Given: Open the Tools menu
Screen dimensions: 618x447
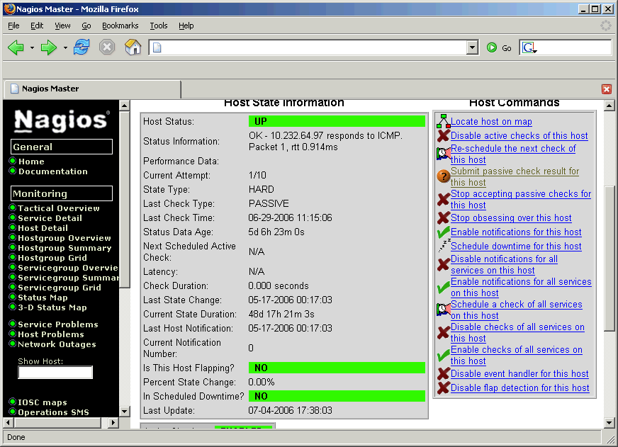Looking at the screenshot, I should 159,26.
